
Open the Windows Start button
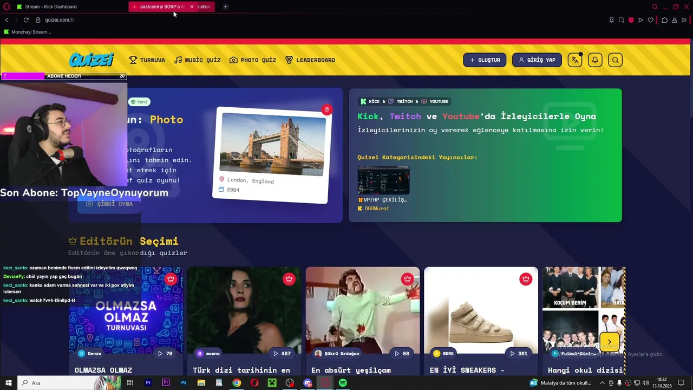point(8,383)
